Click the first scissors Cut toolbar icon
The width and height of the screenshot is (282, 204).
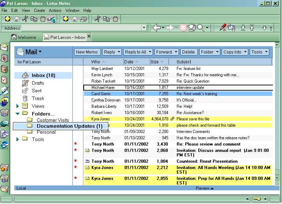click(x=25, y=19)
